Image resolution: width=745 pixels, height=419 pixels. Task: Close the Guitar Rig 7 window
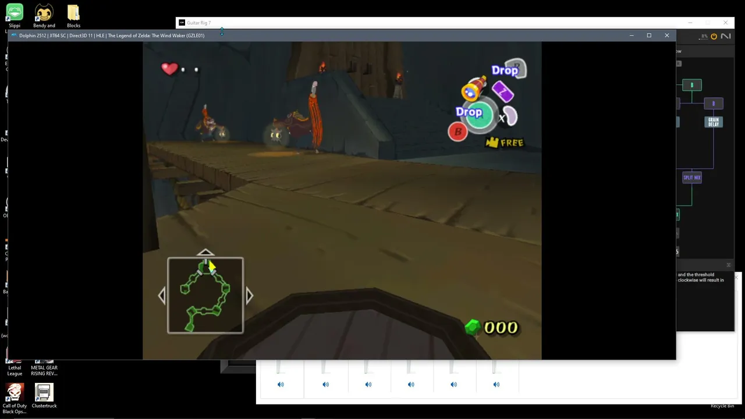click(x=725, y=23)
